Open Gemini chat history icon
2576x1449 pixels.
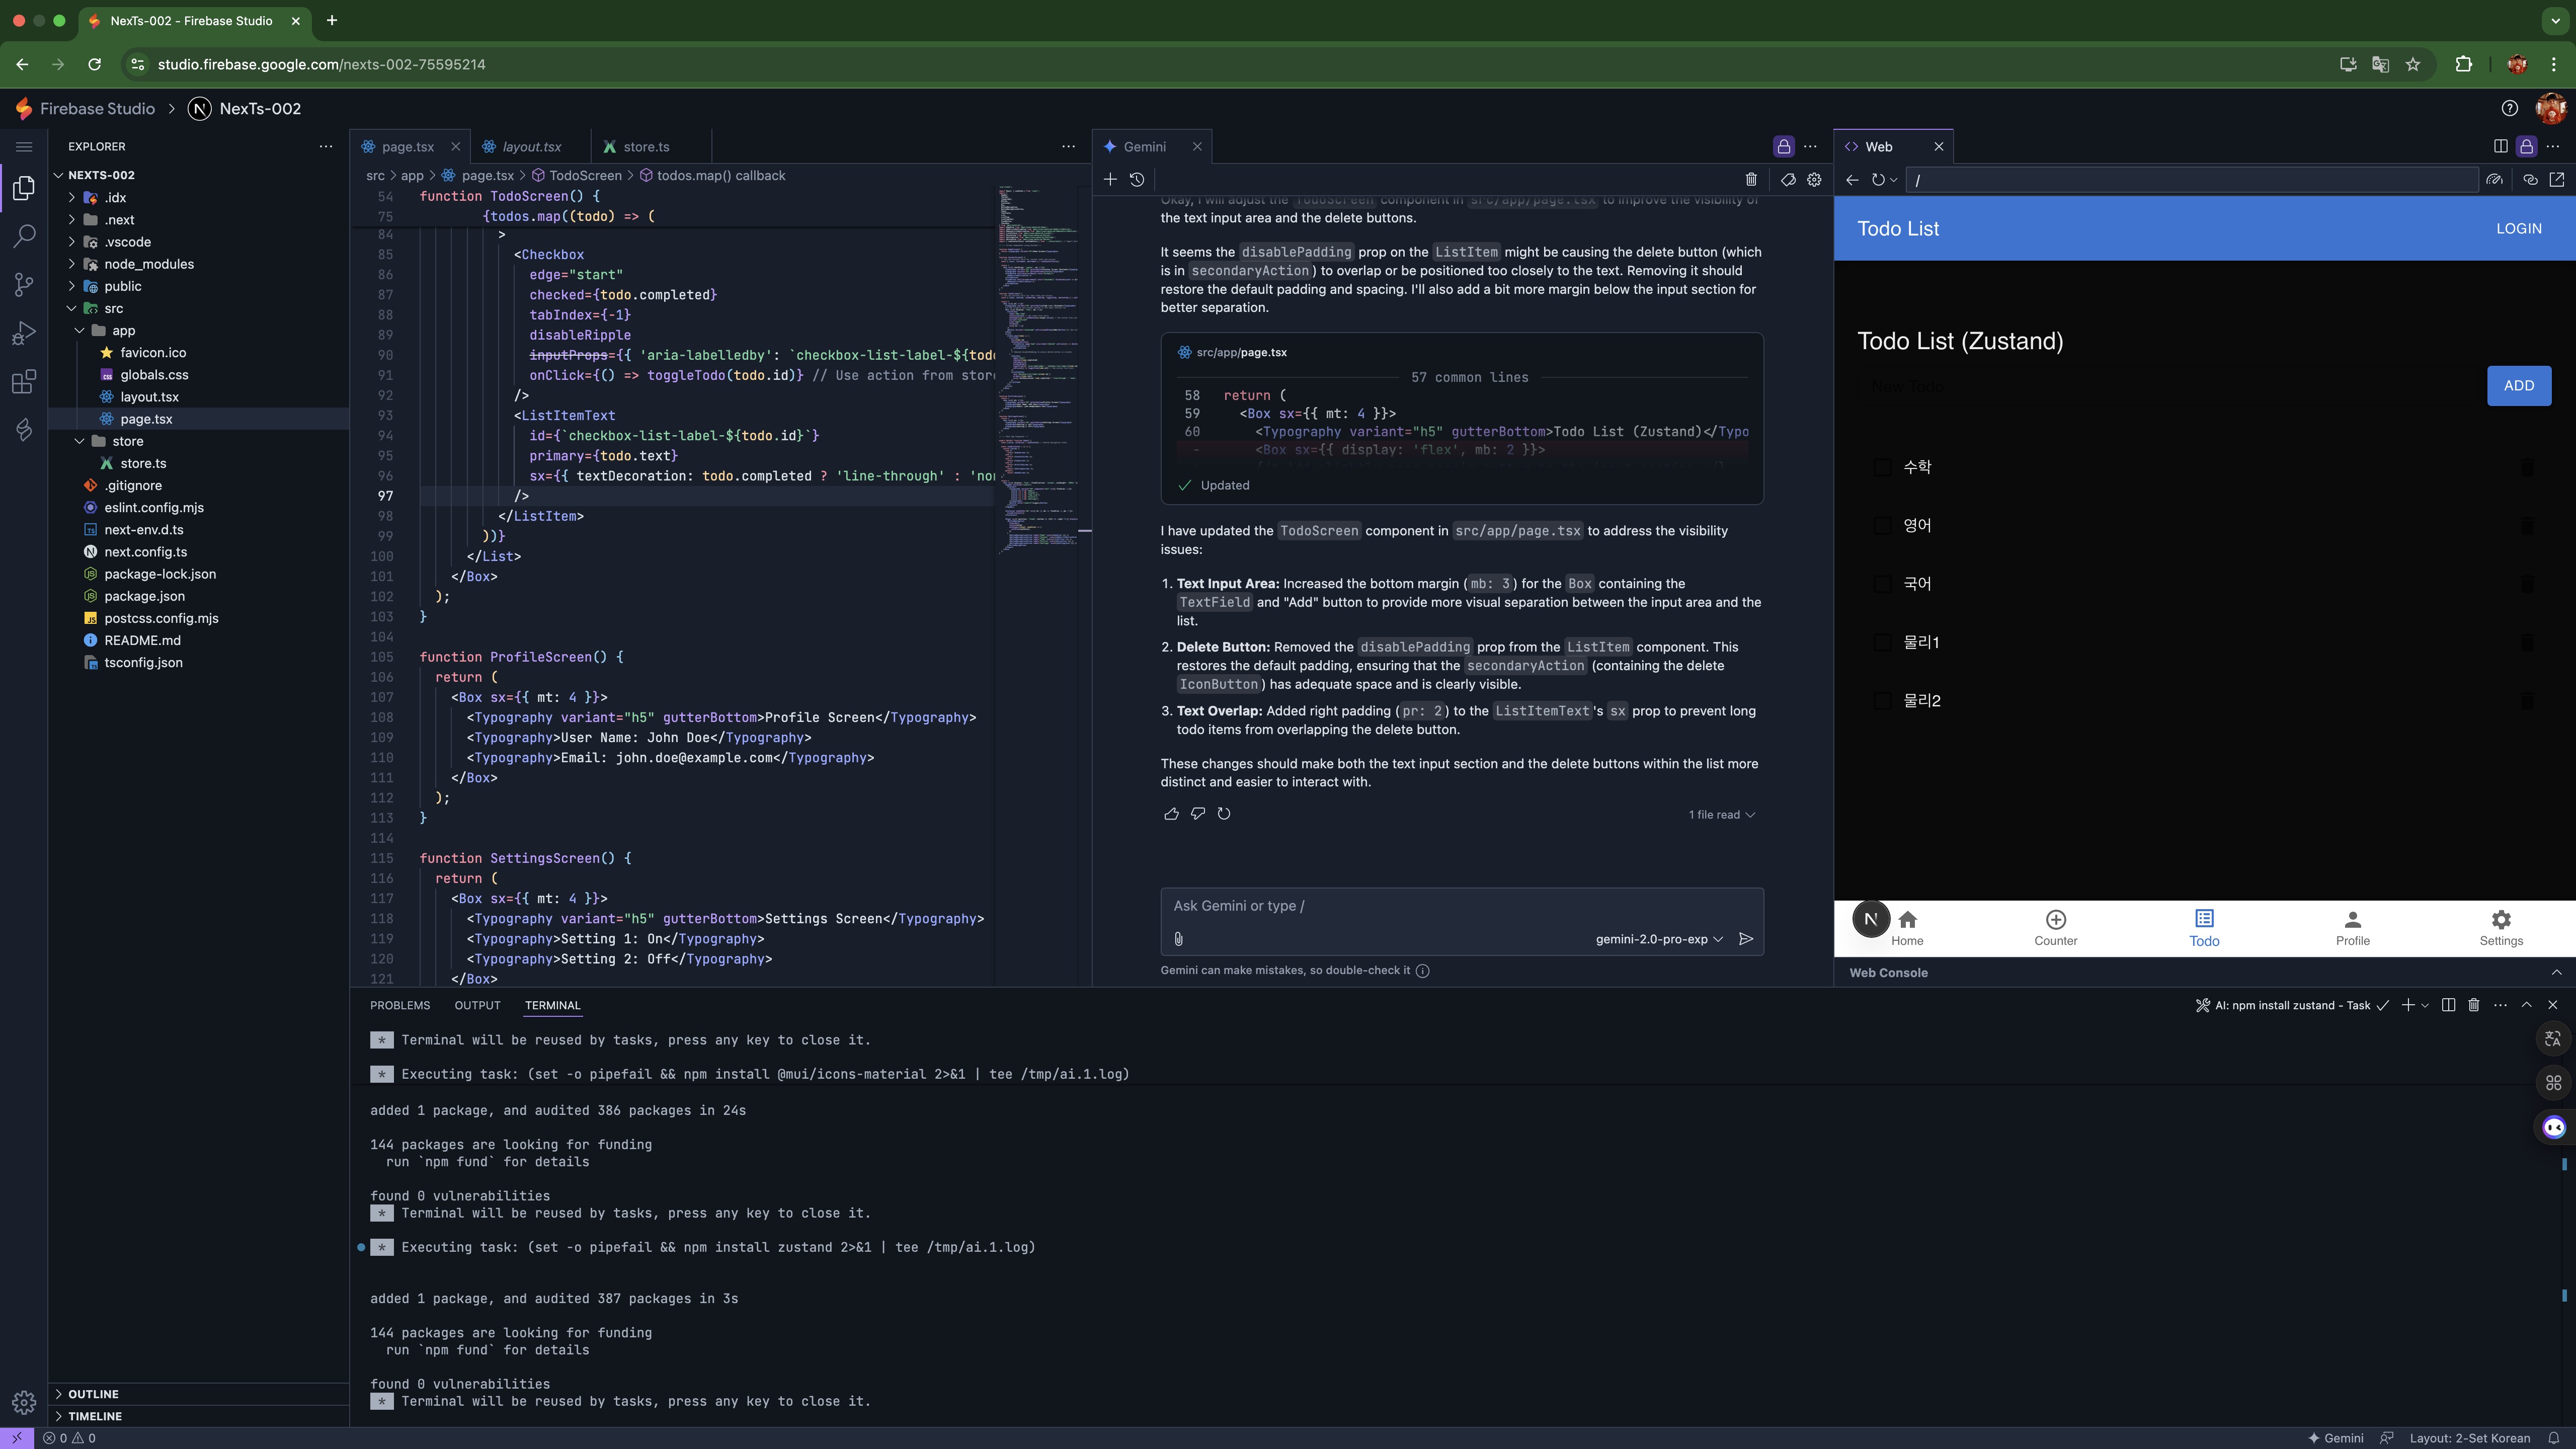(1137, 180)
